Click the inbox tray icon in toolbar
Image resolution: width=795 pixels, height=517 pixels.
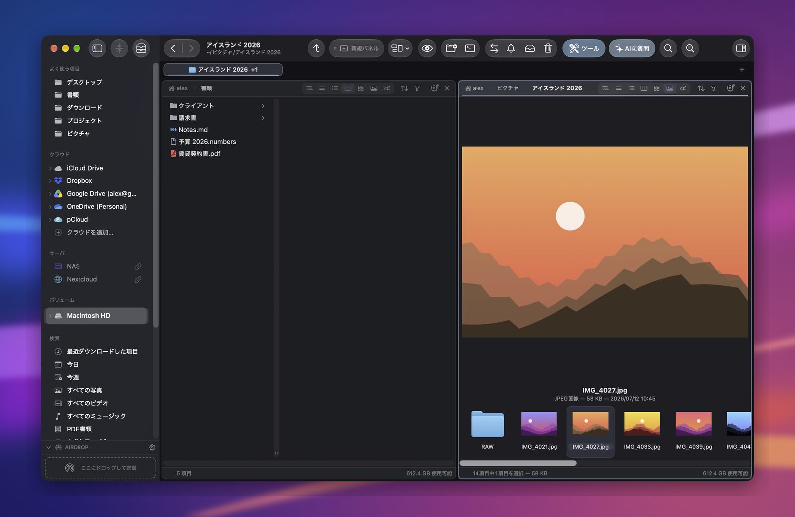tap(530, 48)
